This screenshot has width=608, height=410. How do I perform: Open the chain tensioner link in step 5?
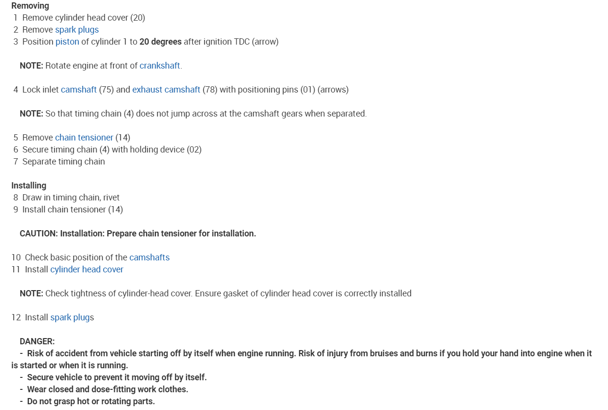pyautogui.click(x=84, y=138)
